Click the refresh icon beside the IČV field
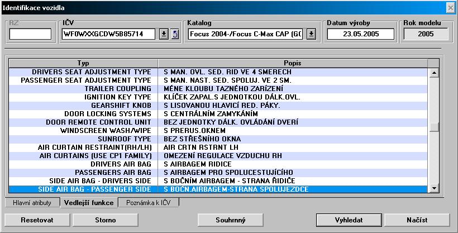Screen dimensions: 458x233 click(x=174, y=34)
